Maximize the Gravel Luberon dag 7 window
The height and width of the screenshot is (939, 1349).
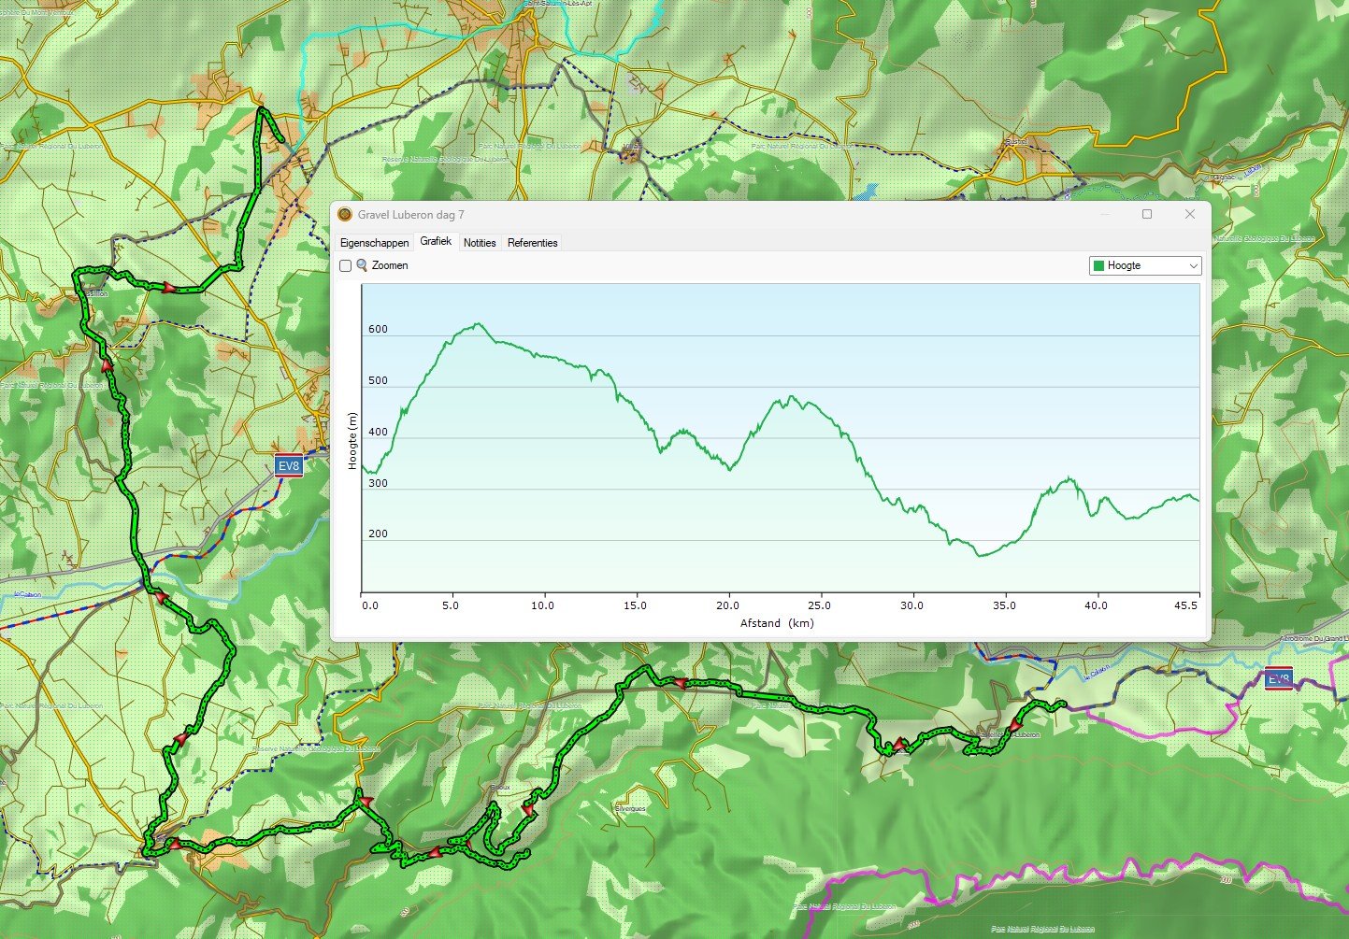(x=1147, y=215)
